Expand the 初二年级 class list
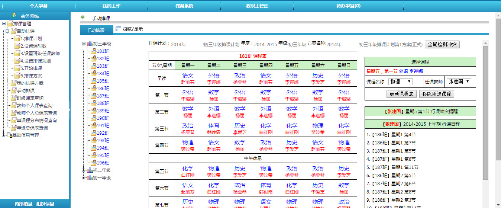This screenshot has width=501, height=208. [x=84, y=170]
